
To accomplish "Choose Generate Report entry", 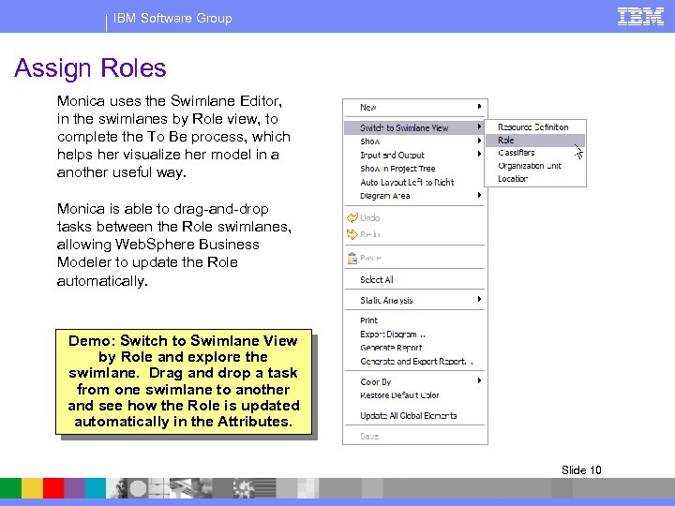I will pos(415,348).
